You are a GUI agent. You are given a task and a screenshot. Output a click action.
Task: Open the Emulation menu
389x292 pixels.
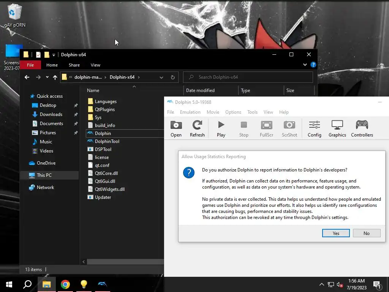[x=190, y=112]
